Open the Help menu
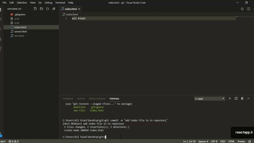 point(71,3)
